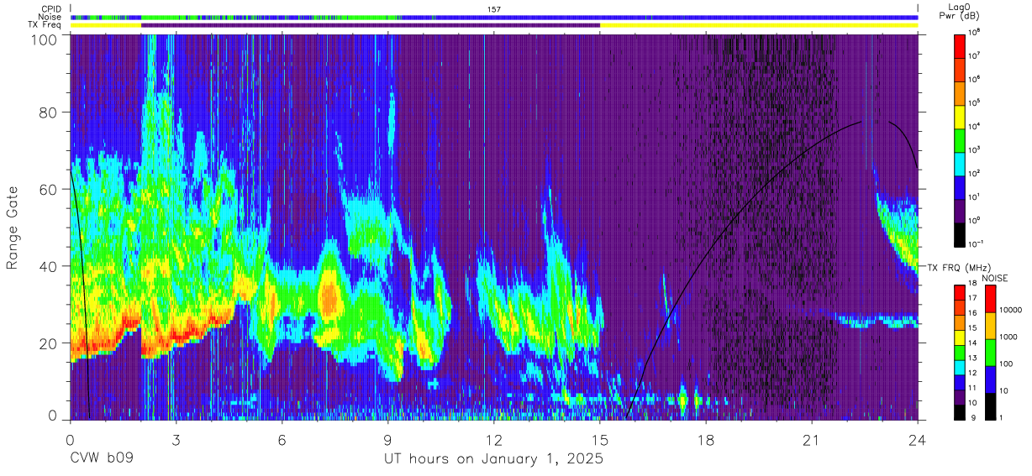The height and width of the screenshot is (476, 1032).
Task: Click the '24' tick on UT hours axis
Action: [x=918, y=438]
